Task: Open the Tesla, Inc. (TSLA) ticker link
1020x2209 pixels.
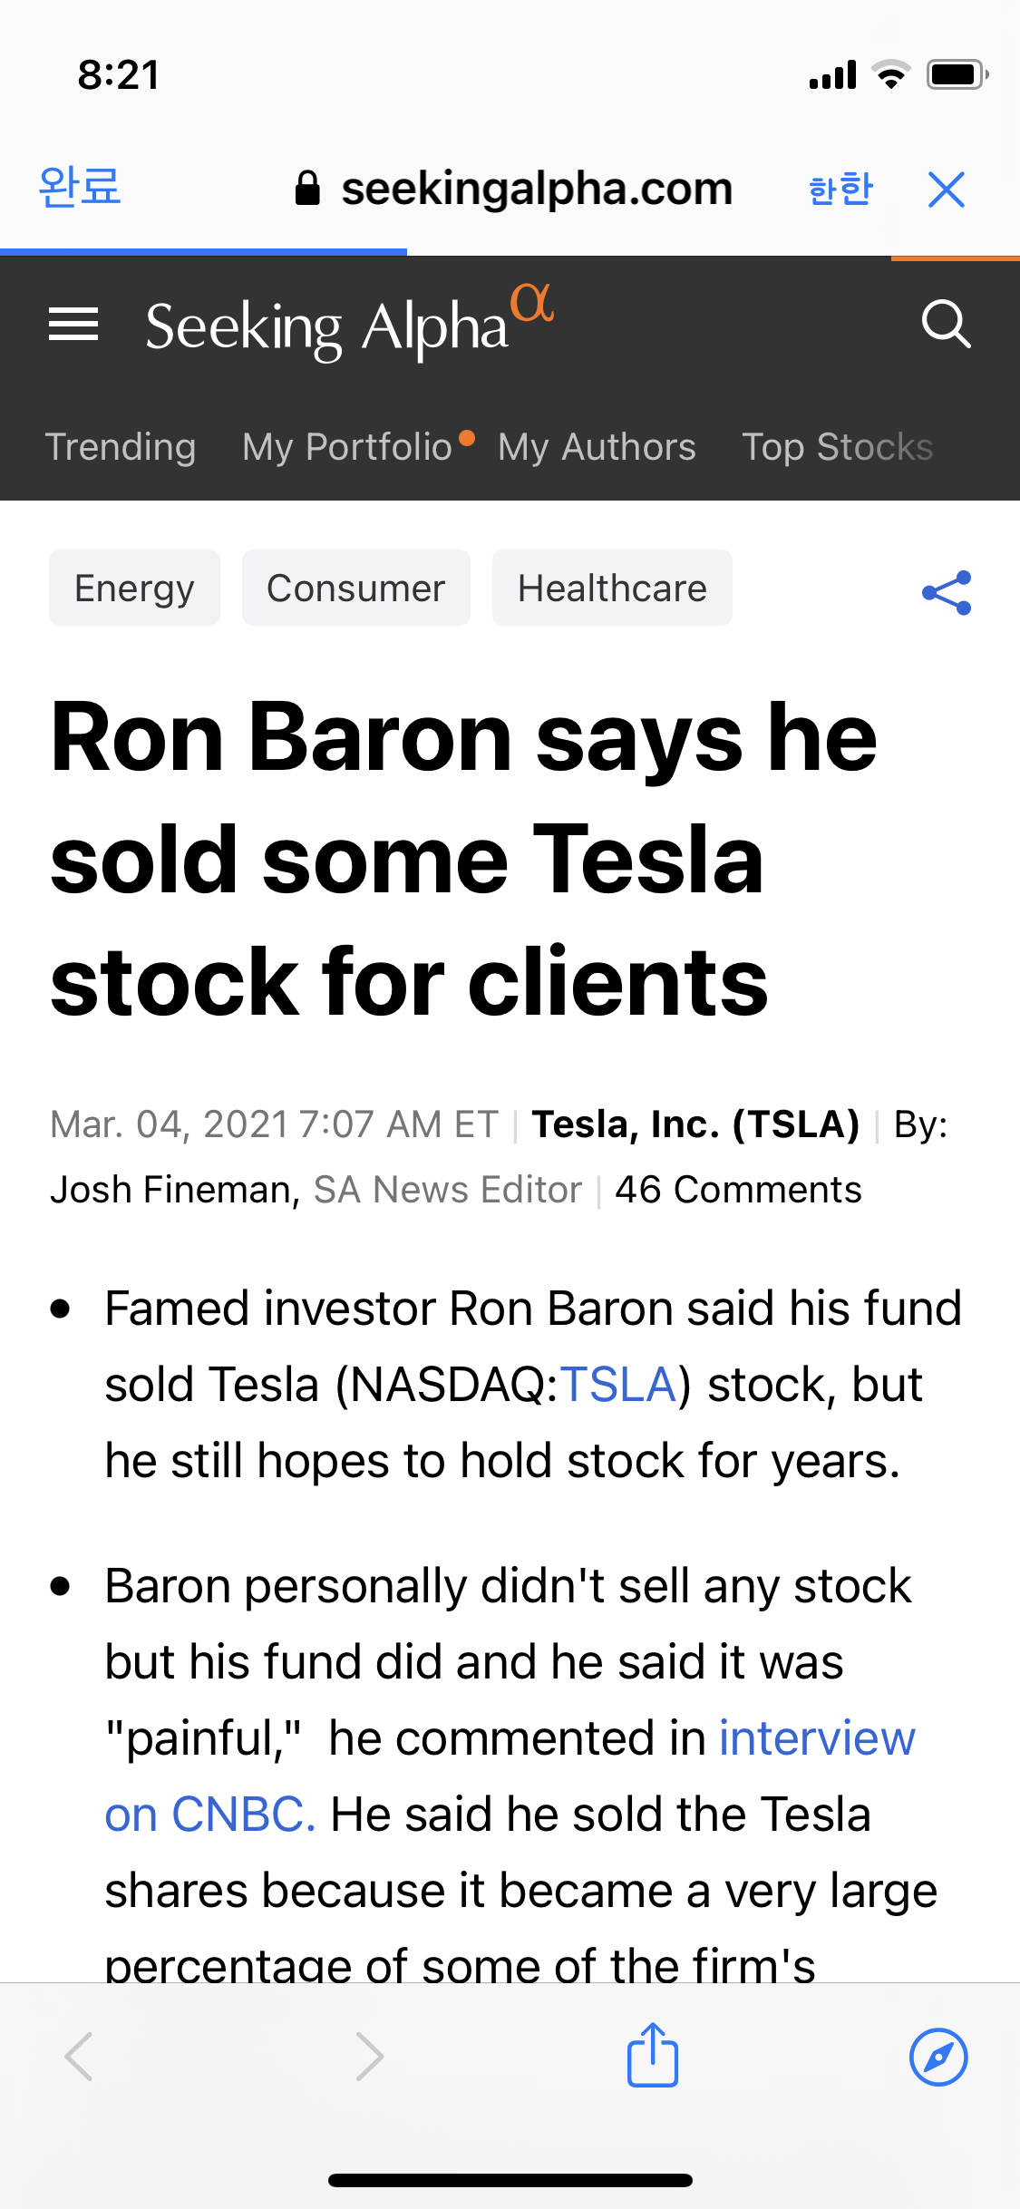Action: click(695, 1124)
